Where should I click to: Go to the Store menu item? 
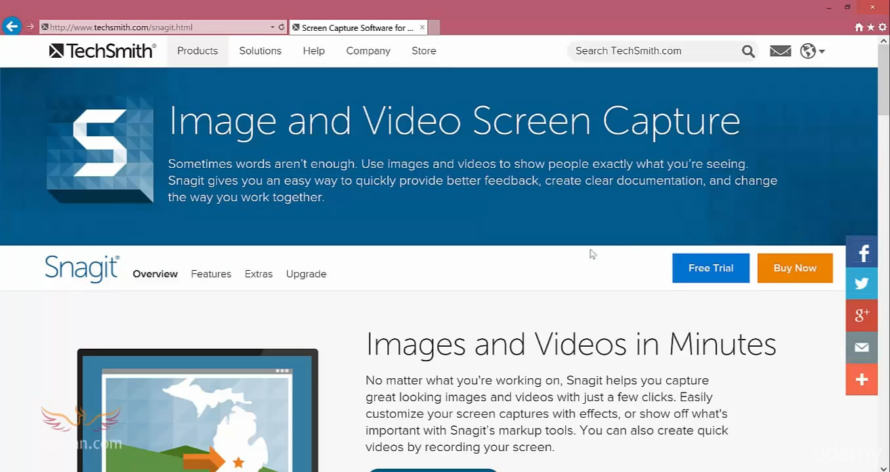point(424,50)
